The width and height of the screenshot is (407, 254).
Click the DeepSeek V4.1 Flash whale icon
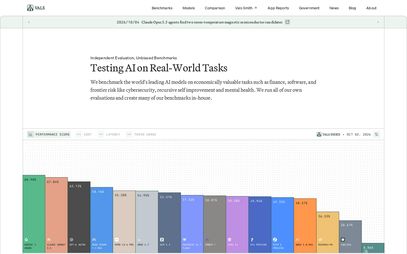pyautogui.click(x=185, y=240)
